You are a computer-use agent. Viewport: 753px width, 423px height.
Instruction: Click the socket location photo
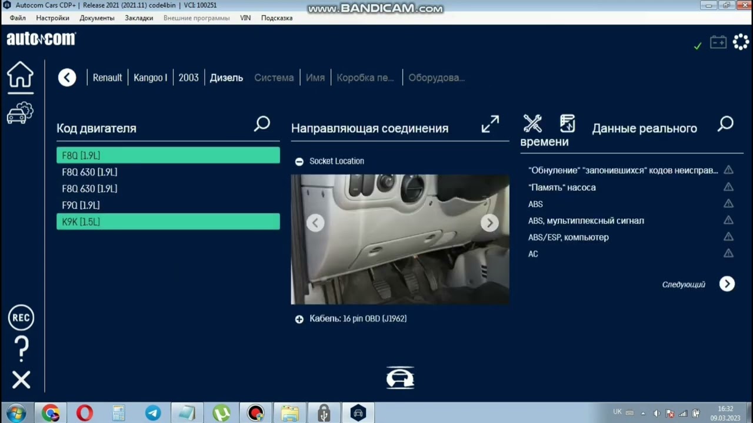[400, 240]
